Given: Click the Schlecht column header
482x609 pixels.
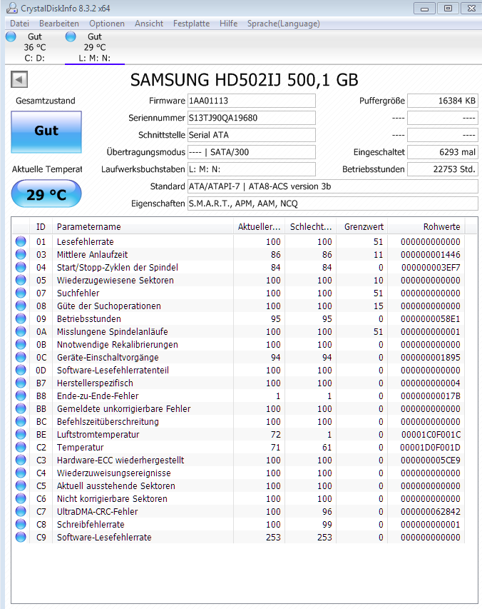Looking at the screenshot, I should click(x=311, y=227).
